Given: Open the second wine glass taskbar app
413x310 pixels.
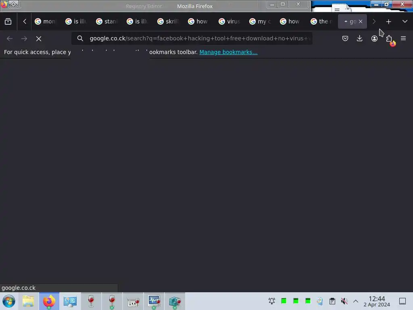Looking at the screenshot, I should (x=112, y=301).
